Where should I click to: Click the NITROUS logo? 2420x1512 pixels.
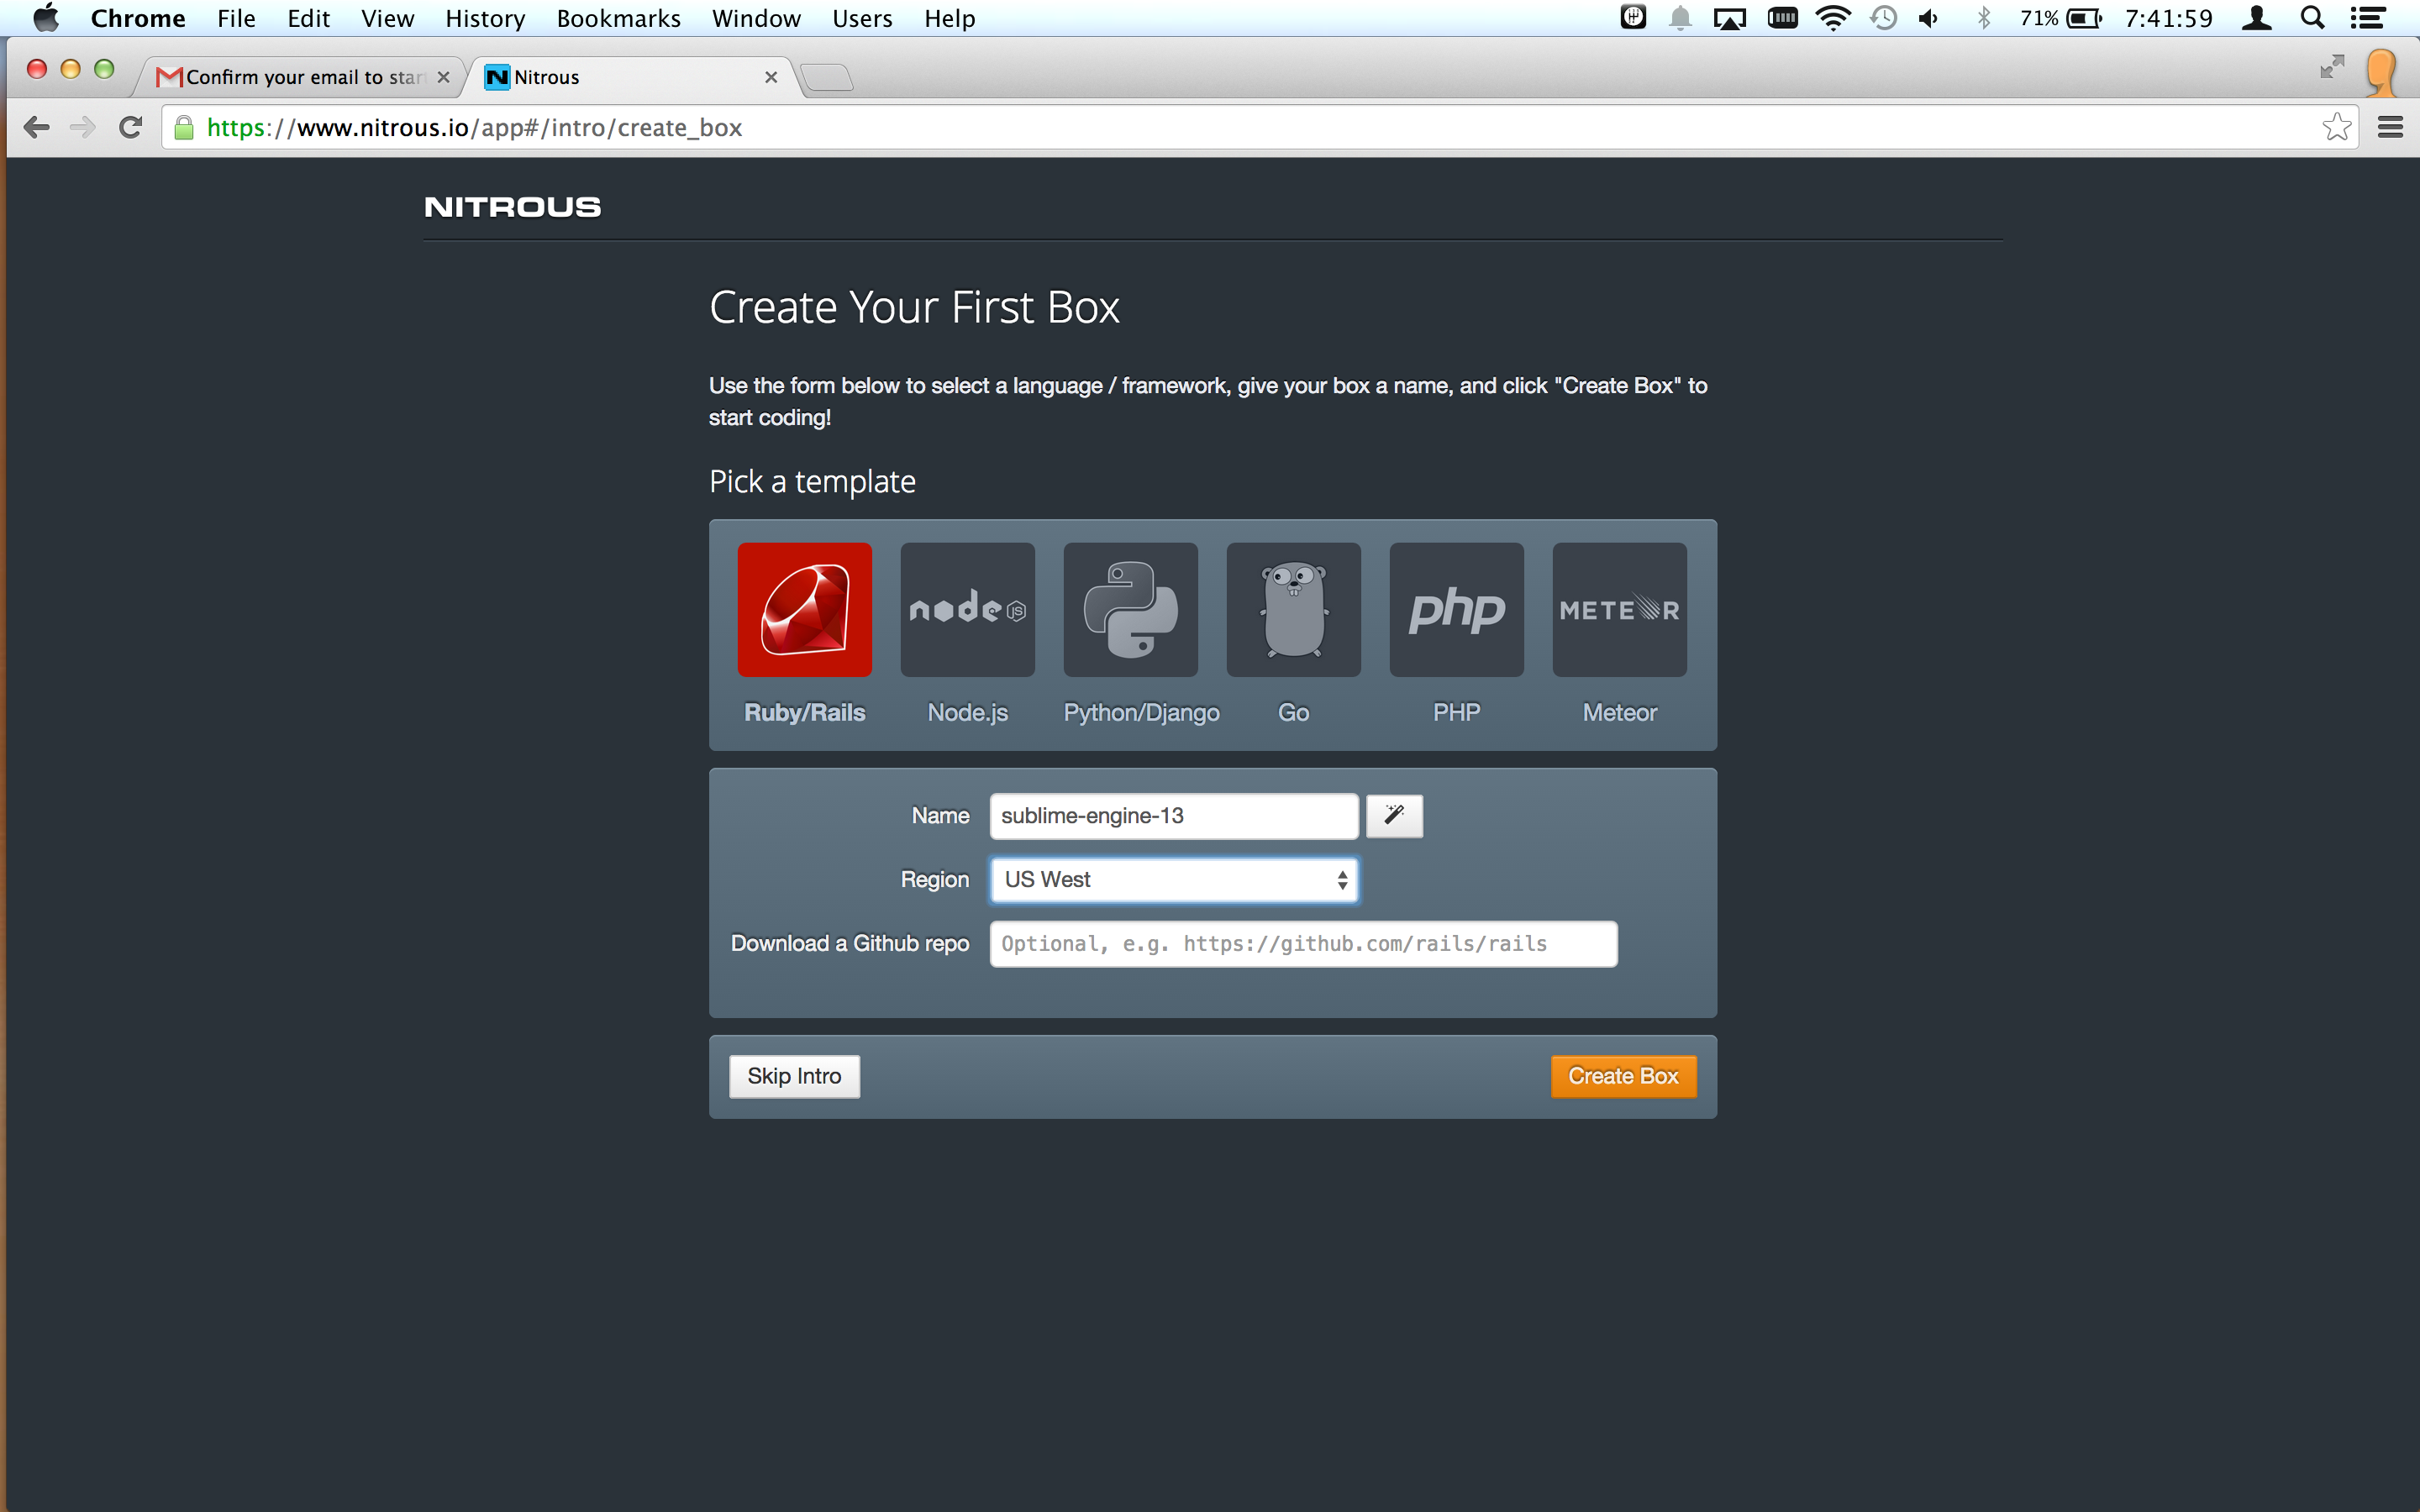pos(512,207)
